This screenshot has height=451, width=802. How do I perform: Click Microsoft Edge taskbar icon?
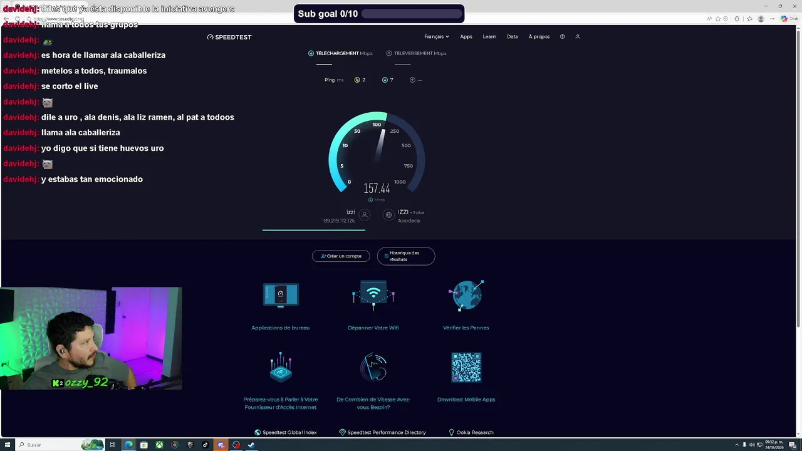click(x=128, y=445)
